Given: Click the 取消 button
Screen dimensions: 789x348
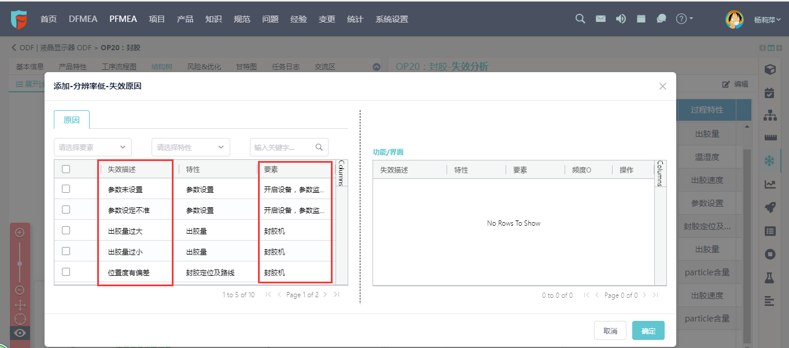Looking at the screenshot, I should pos(610,331).
